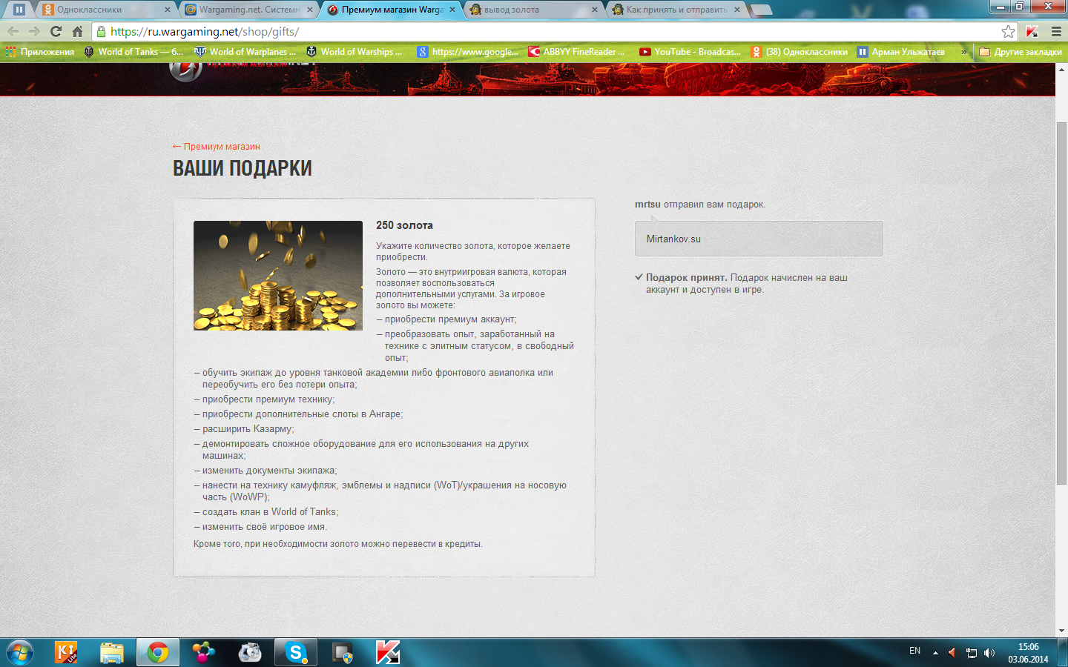Open Другие закладки folder
This screenshot has width=1068, height=667.
pyautogui.click(x=1021, y=52)
